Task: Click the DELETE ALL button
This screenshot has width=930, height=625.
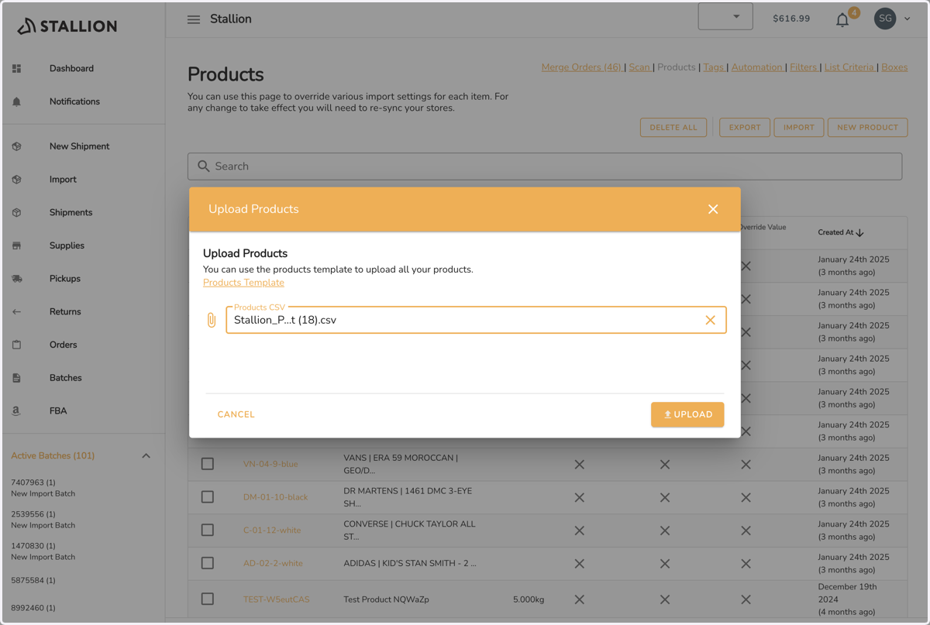Action: (x=673, y=128)
